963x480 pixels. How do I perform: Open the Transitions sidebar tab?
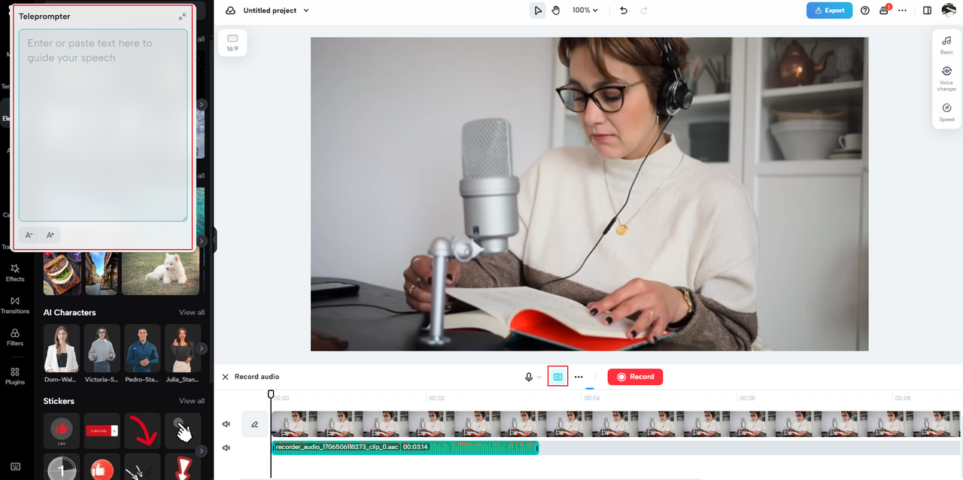15,305
